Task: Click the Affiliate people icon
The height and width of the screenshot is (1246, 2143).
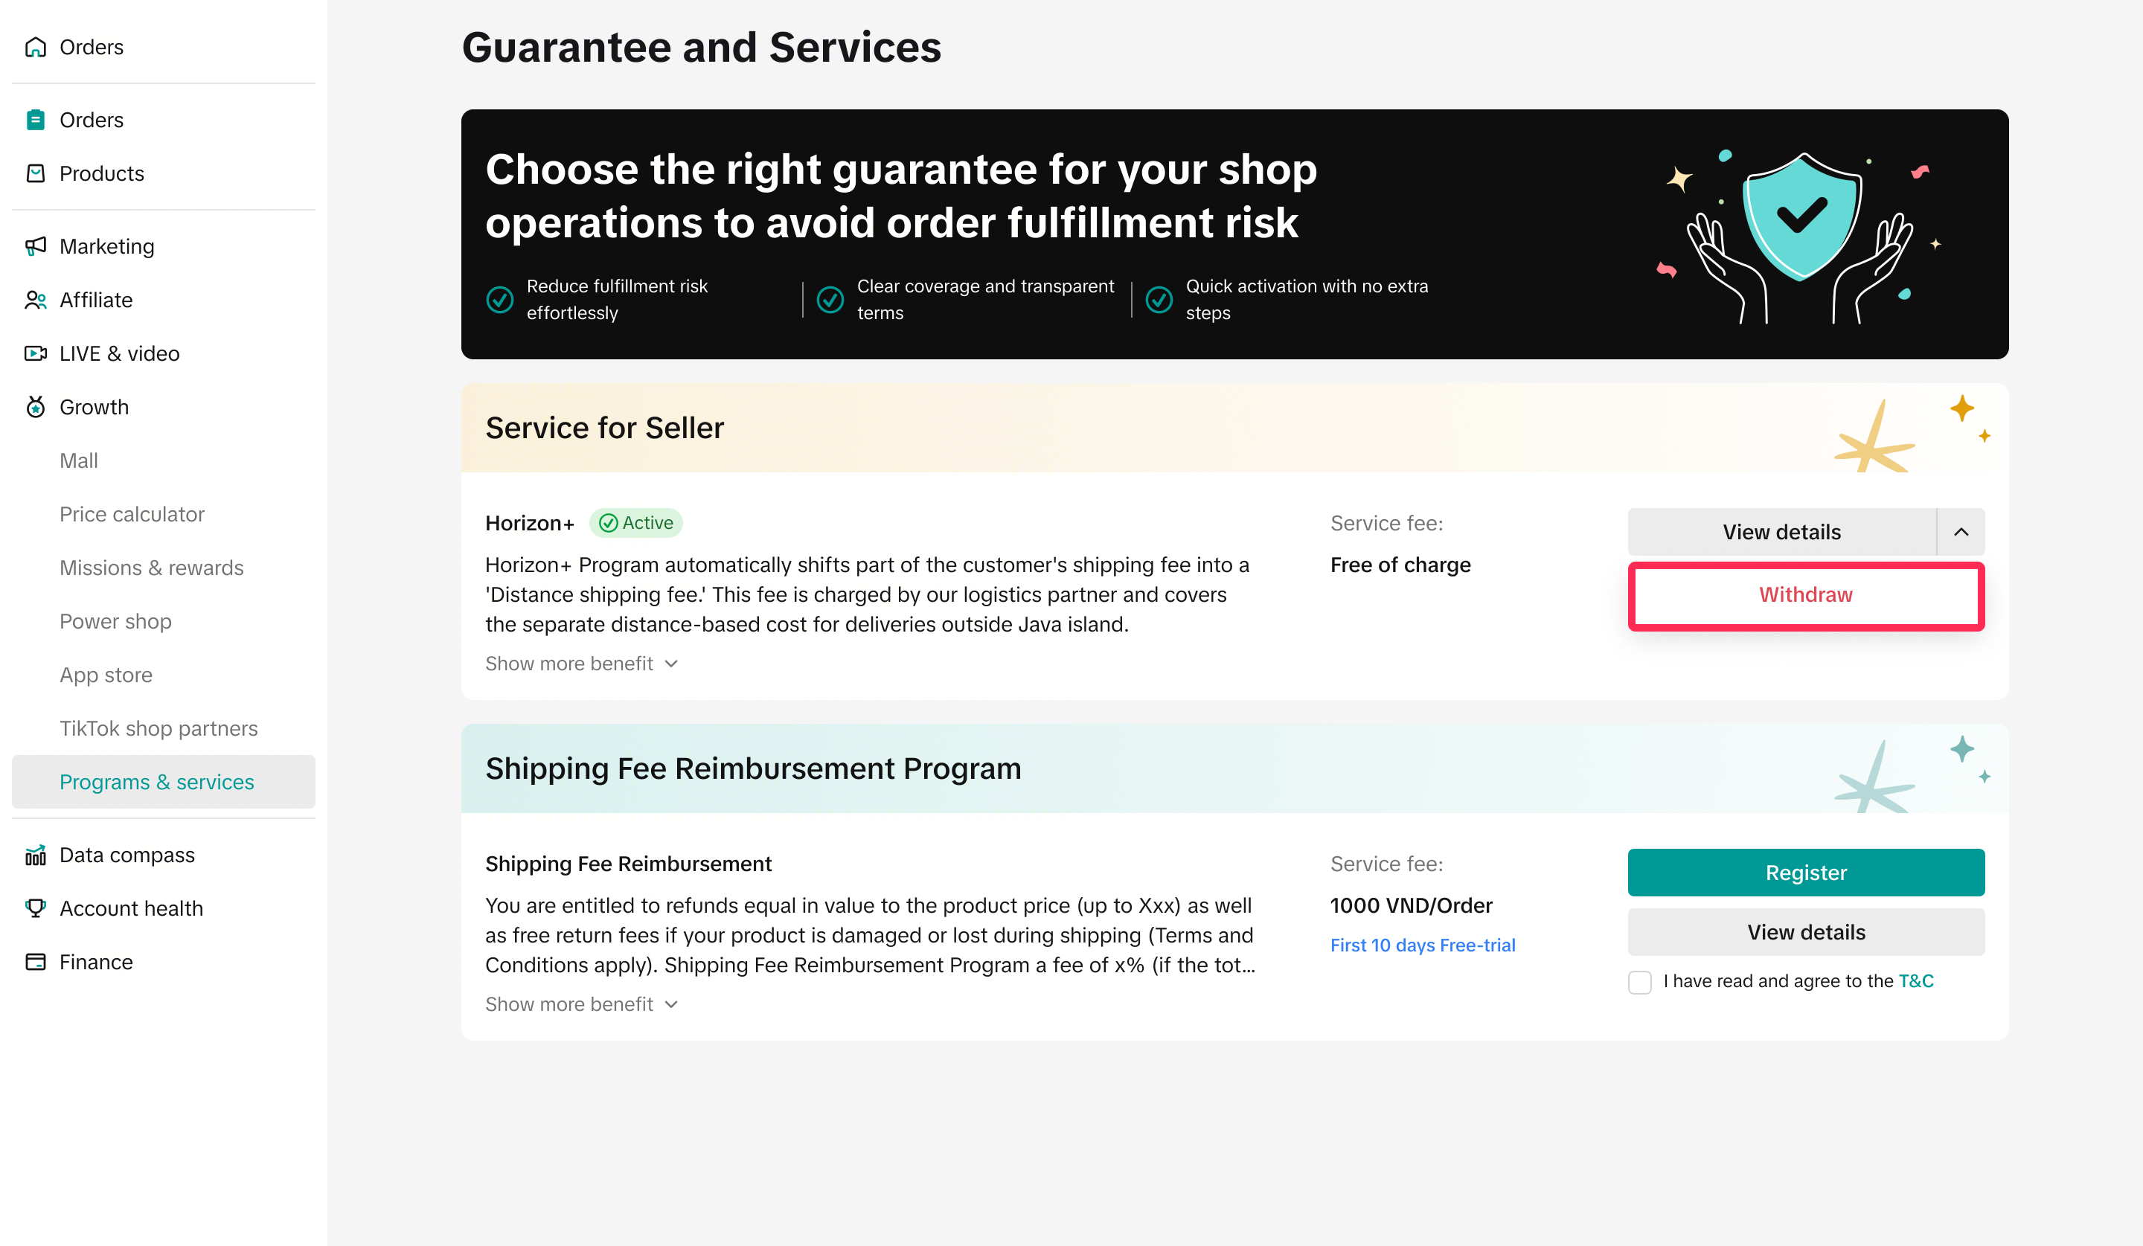Action: point(36,300)
